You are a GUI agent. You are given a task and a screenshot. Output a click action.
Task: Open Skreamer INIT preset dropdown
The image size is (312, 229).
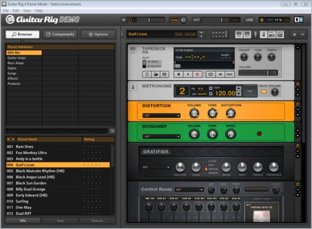(x=161, y=137)
